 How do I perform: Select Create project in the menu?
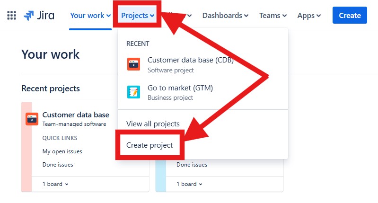pos(149,145)
